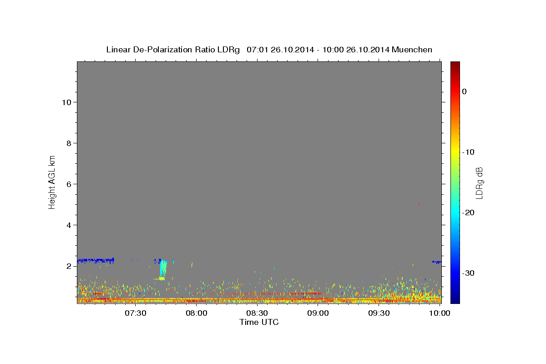
Task: Click the height tick label 8
Action: pos(69,143)
